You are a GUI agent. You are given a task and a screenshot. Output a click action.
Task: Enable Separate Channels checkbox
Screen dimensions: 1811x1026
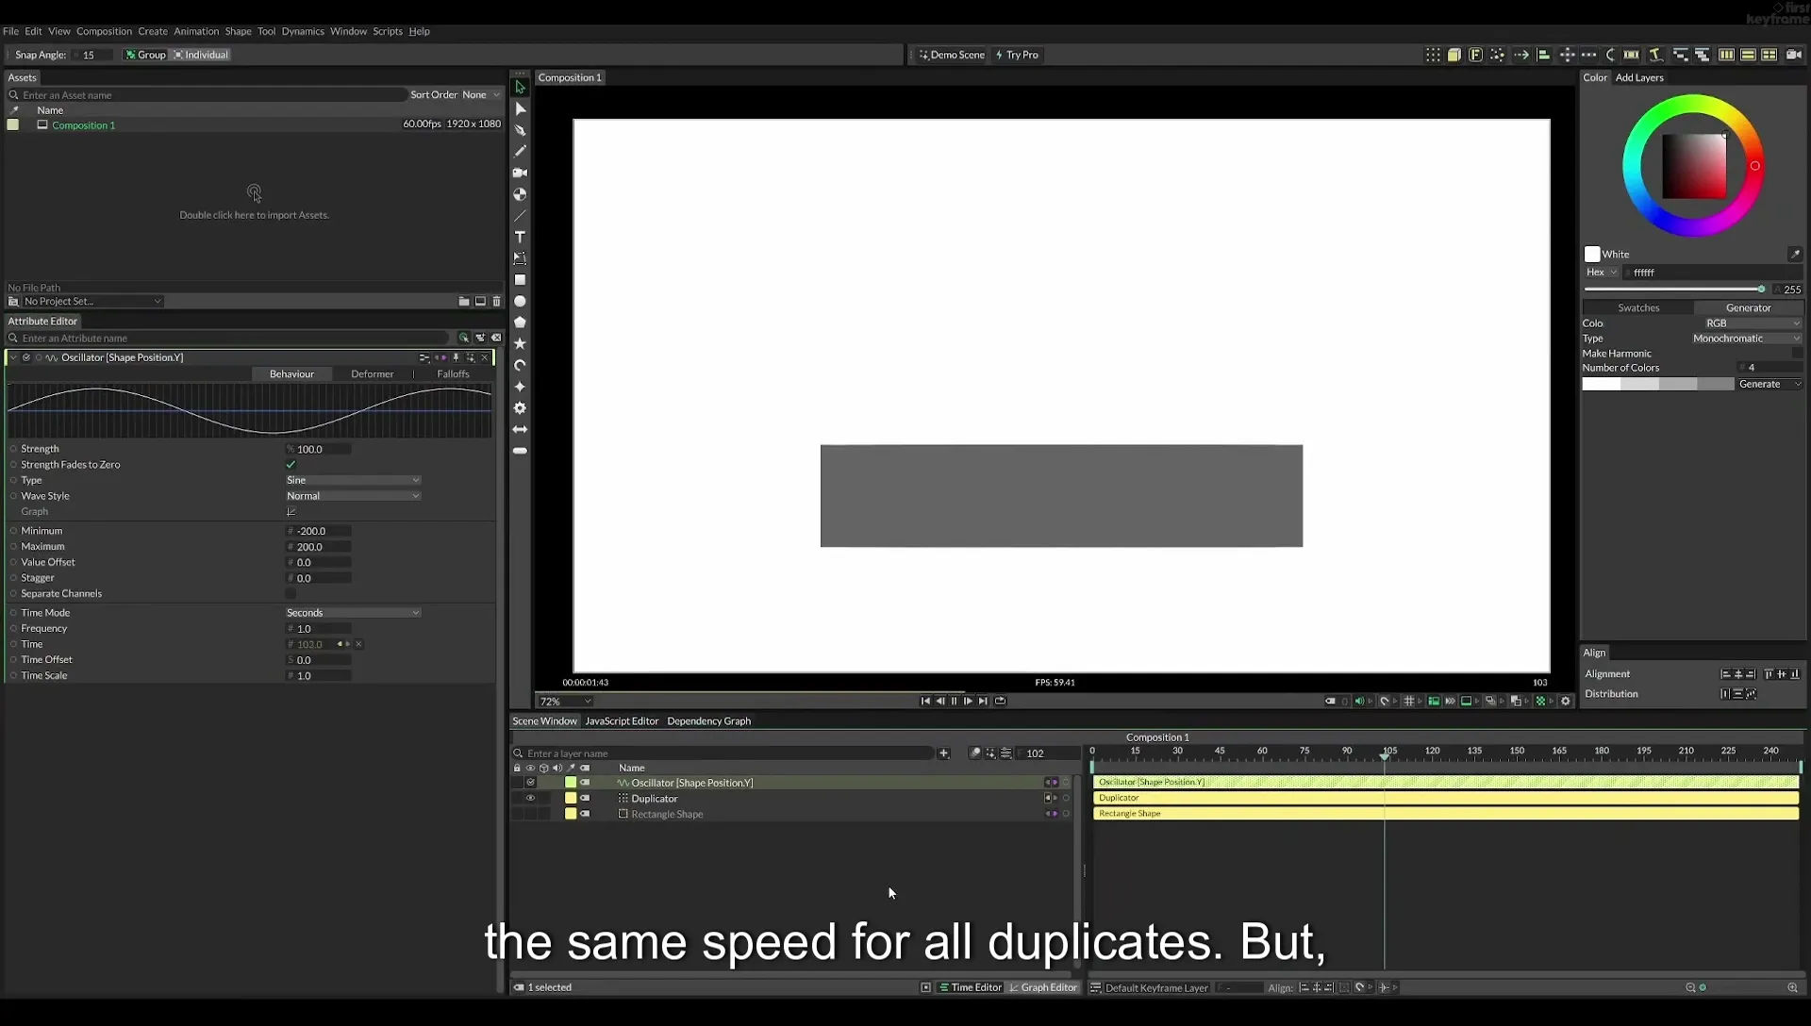click(x=291, y=594)
